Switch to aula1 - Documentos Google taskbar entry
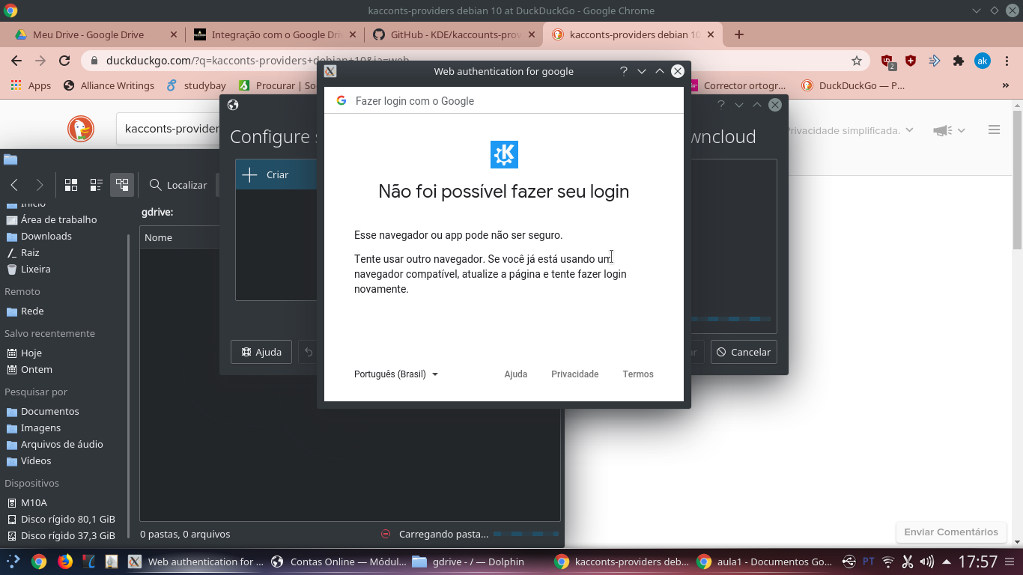 point(766,562)
